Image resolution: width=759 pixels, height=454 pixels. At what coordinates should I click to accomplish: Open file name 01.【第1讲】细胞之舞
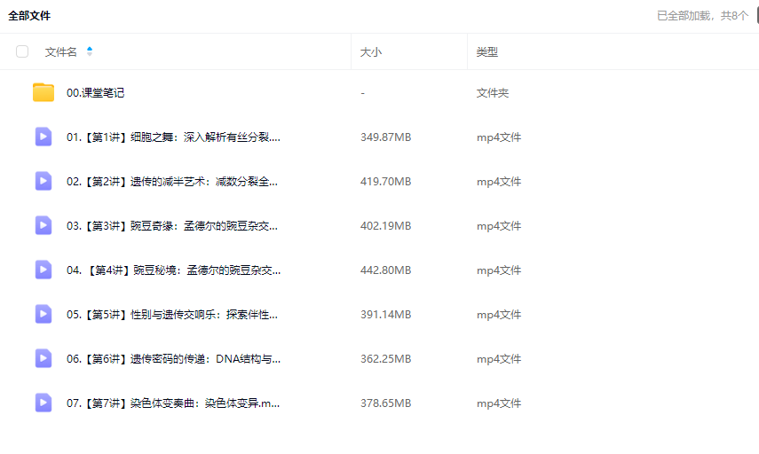(173, 137)
